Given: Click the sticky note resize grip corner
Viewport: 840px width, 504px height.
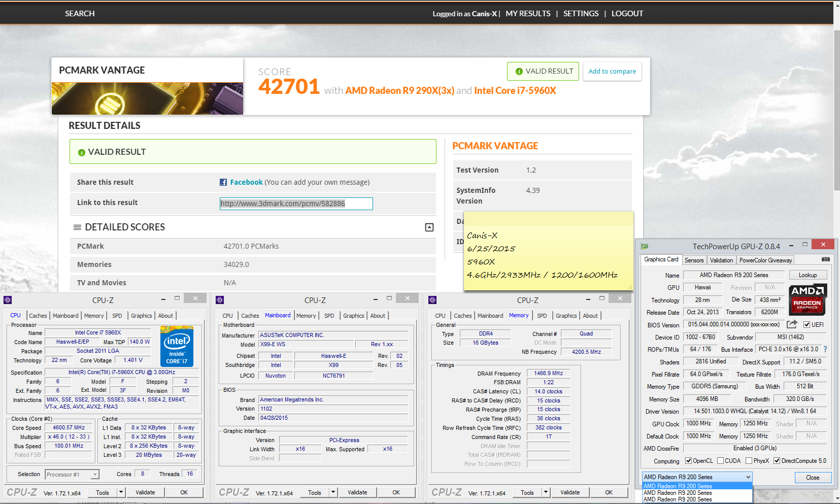Looking at the screenshot, I should [631, 288].
